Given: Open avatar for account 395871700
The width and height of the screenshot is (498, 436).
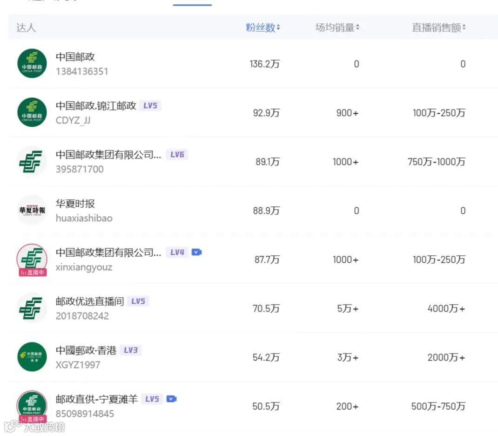Looking at the screenshot, I should pyautogui.click(x=32, y=161).
